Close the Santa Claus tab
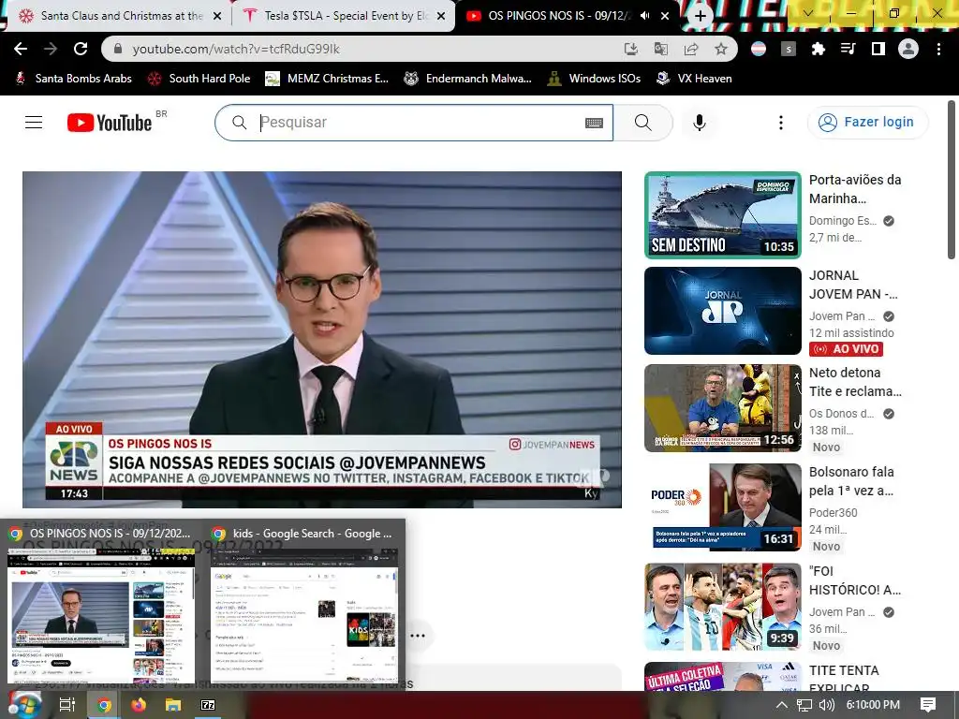 [x=217, y=17]
